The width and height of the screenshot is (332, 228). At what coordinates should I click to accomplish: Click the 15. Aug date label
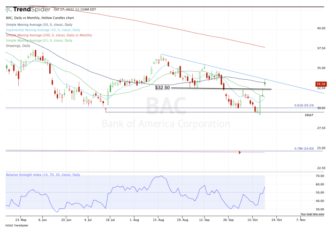tap(159, 220)
